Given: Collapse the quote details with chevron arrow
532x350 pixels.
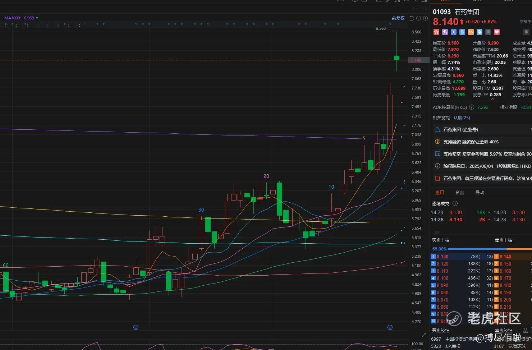Looking at the screenshot, I should [492, 100].
